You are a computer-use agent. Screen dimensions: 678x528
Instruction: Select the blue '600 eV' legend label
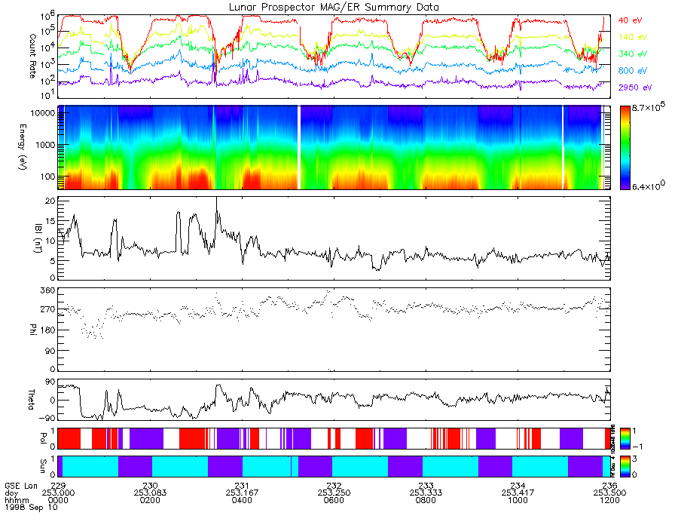point(632,71)
